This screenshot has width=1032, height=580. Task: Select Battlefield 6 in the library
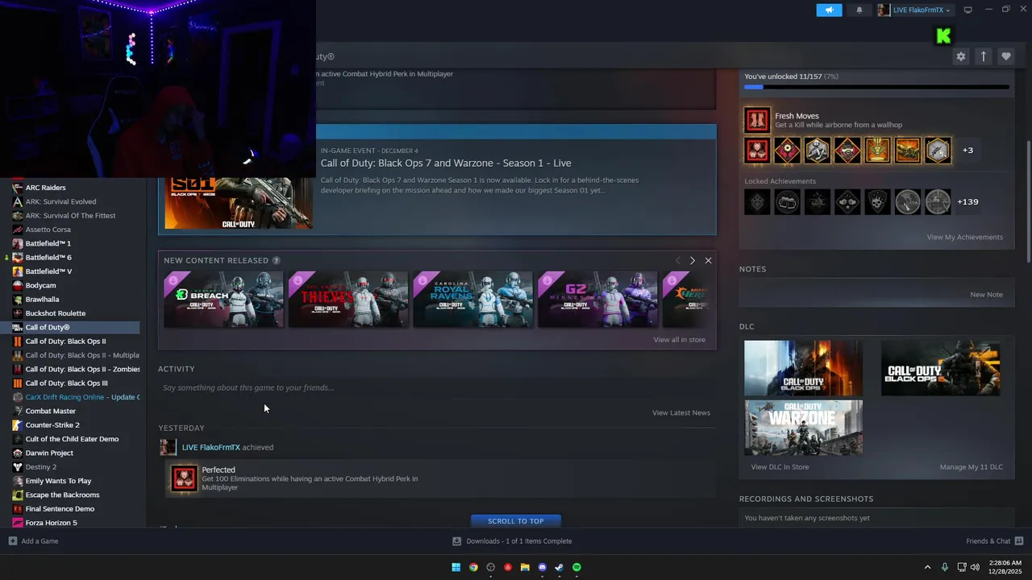48,257
